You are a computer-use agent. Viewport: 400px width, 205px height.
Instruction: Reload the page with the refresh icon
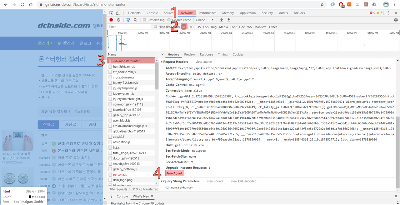tap(22, 5)
